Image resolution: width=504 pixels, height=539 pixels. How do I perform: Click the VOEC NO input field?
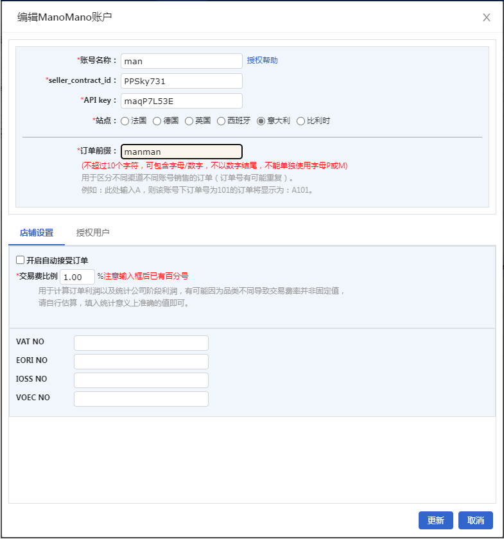(x=141, y=399)
